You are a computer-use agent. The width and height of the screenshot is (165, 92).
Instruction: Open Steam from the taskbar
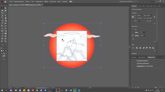point(75,90)
